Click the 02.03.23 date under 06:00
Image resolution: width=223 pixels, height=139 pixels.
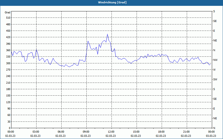pyautogui.click(x=60, y=136)
